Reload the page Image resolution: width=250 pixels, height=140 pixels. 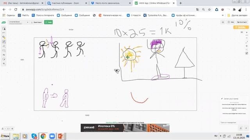point(16,9)
